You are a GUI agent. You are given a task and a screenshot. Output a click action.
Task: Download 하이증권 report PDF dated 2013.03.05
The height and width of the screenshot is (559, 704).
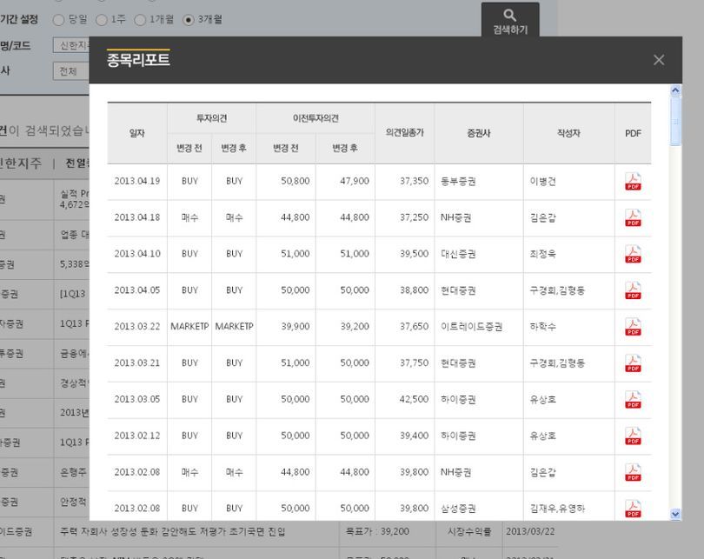(633, 401)
